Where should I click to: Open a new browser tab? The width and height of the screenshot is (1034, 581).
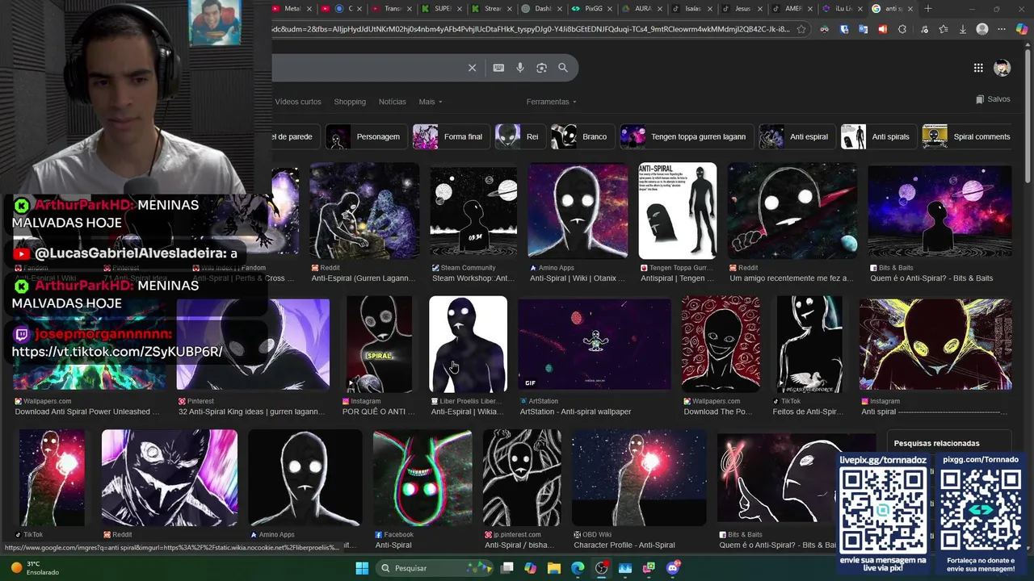pos(928,9)
